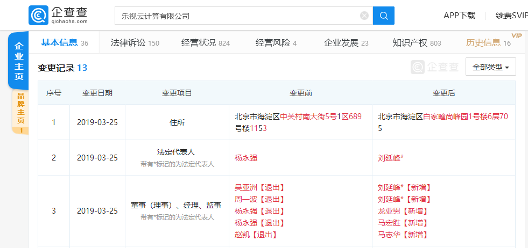Open the Qichacha logo homepage
528x248 pixels.
[x=58, y=16]
